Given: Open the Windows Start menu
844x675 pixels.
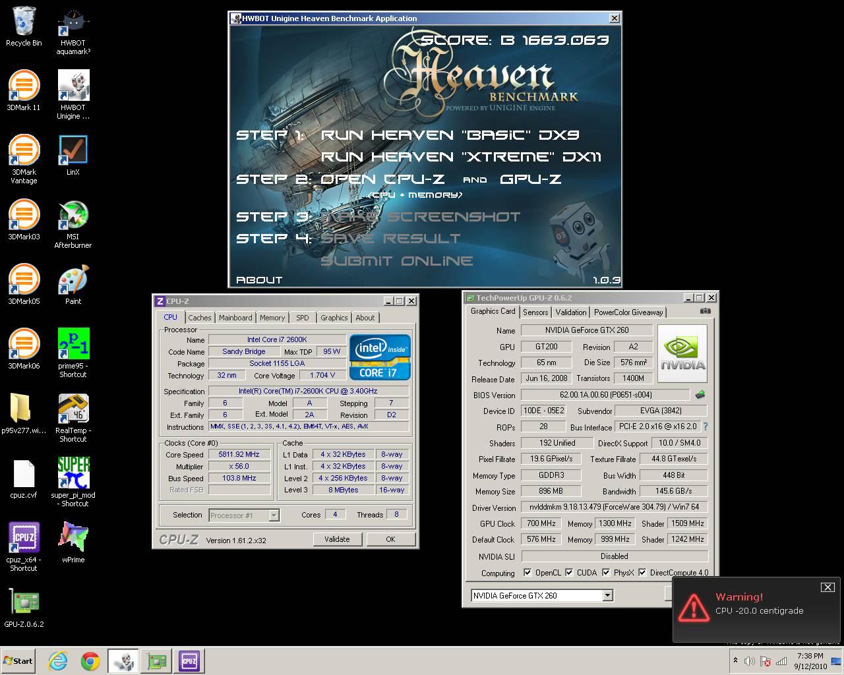Looking at the screenshot, I should tap(18, 661).
